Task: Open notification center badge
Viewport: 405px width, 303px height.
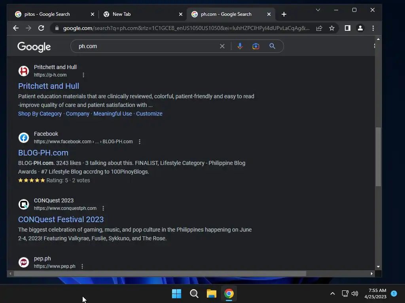Action: click(394, 293)
